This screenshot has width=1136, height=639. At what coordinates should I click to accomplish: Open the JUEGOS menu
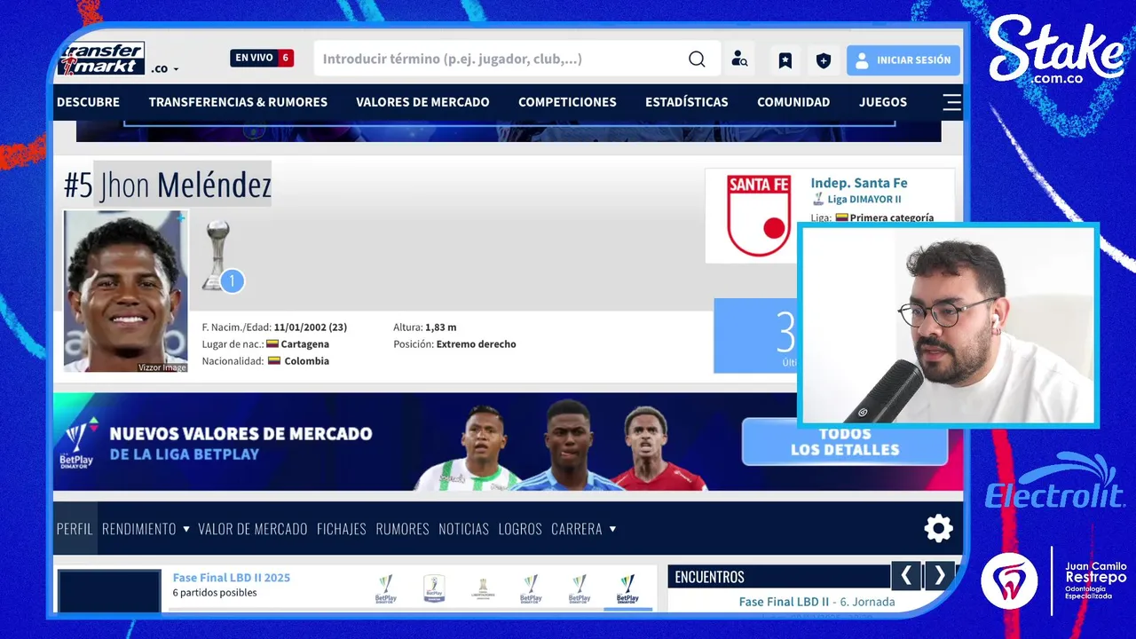[x=883, y=102]
